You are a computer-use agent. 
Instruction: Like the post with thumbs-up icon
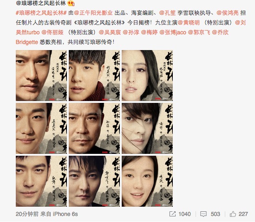coord(233,214)
